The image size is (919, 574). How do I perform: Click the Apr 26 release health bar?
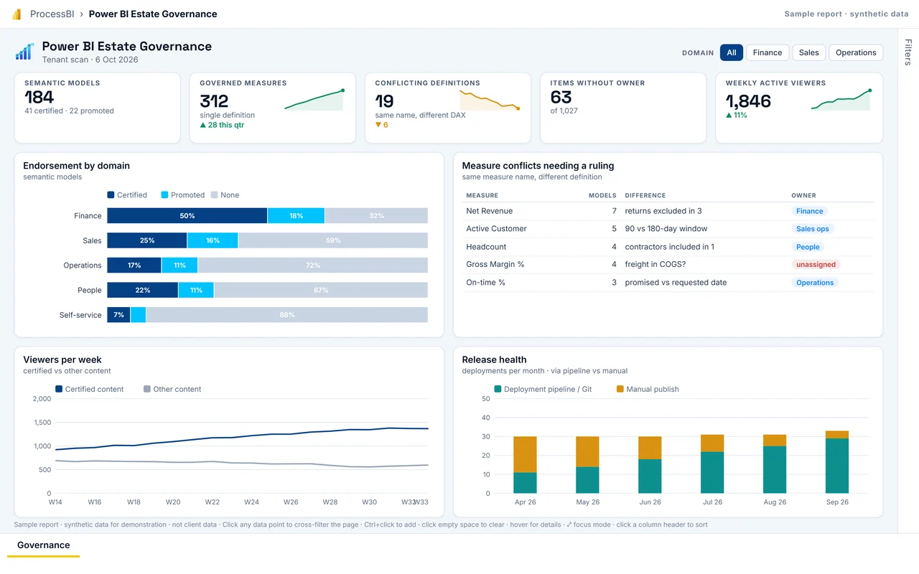(x=525, y=465)
